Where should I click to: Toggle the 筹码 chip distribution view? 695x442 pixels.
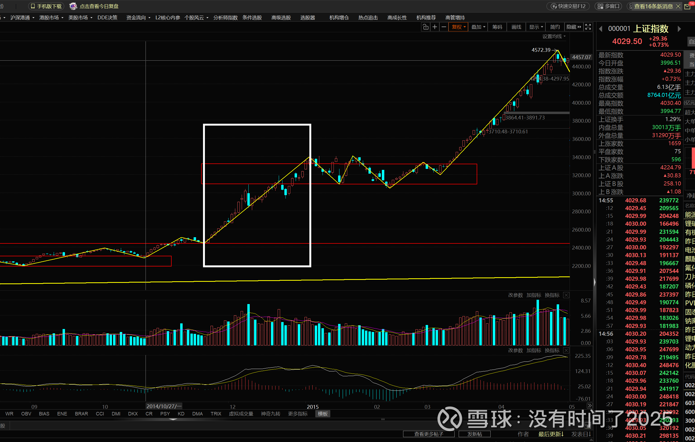pos(497,27)
